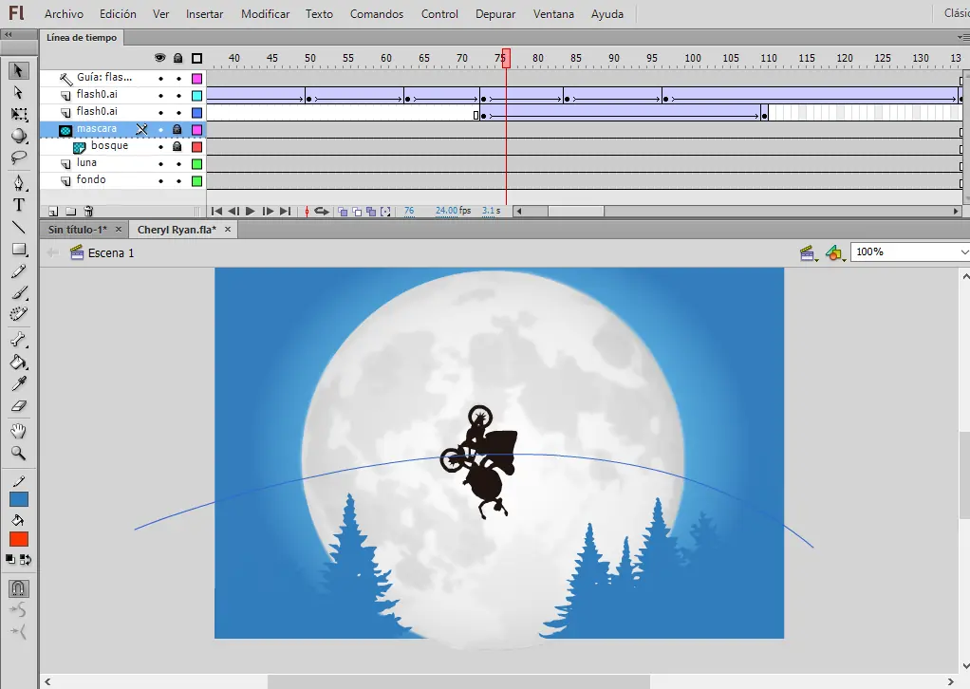
Task: Open the timeline panel options menu
Action: [x=963, y=38]
